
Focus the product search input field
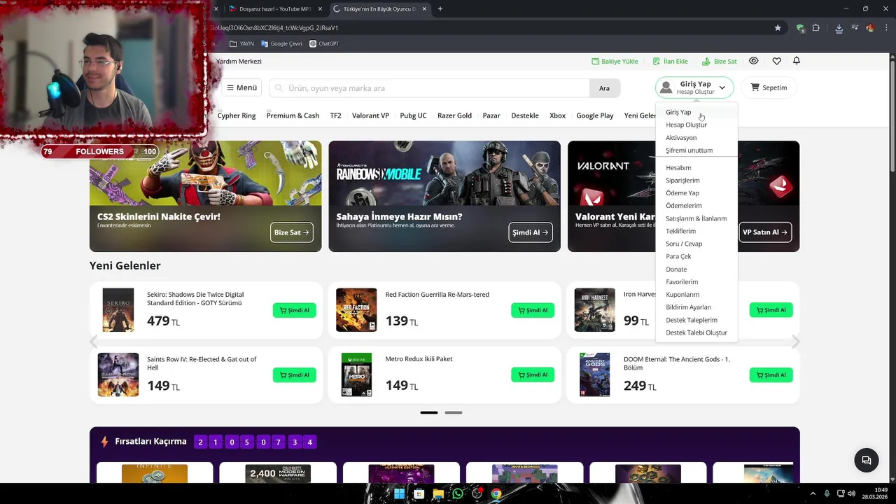coord(429,88)
